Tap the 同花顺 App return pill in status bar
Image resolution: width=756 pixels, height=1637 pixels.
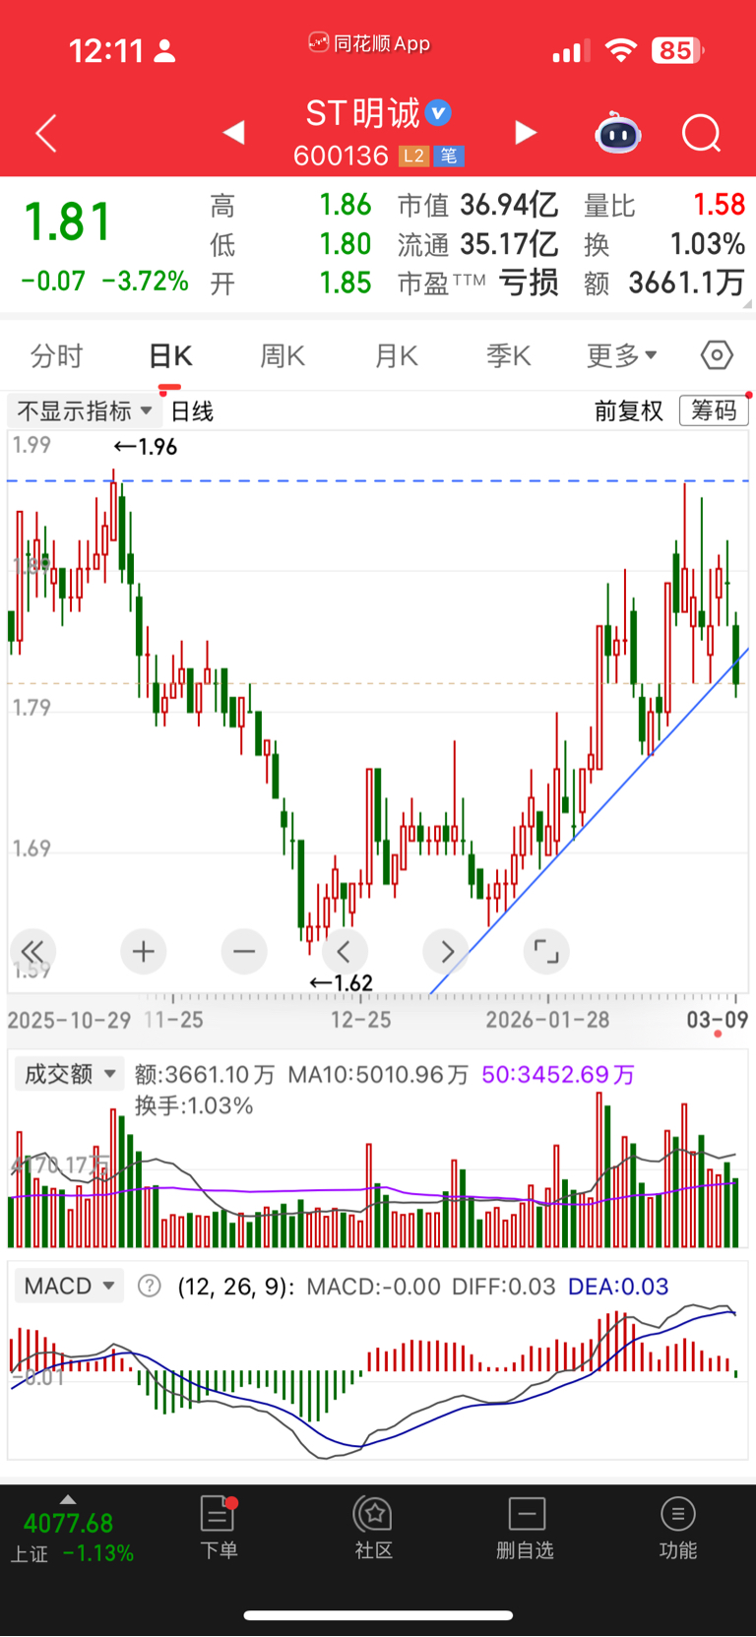369,43
